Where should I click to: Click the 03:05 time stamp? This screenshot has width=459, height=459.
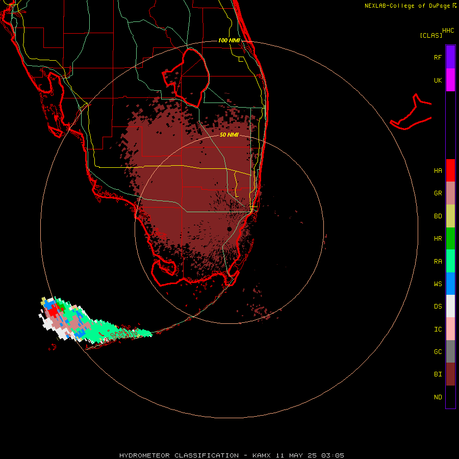pos(333,455)
